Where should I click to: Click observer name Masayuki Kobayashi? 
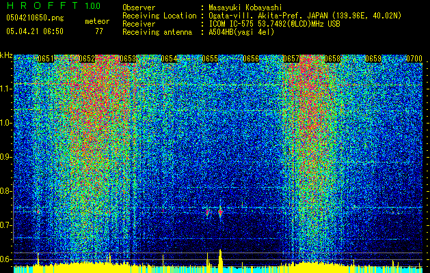pos(245,8)
